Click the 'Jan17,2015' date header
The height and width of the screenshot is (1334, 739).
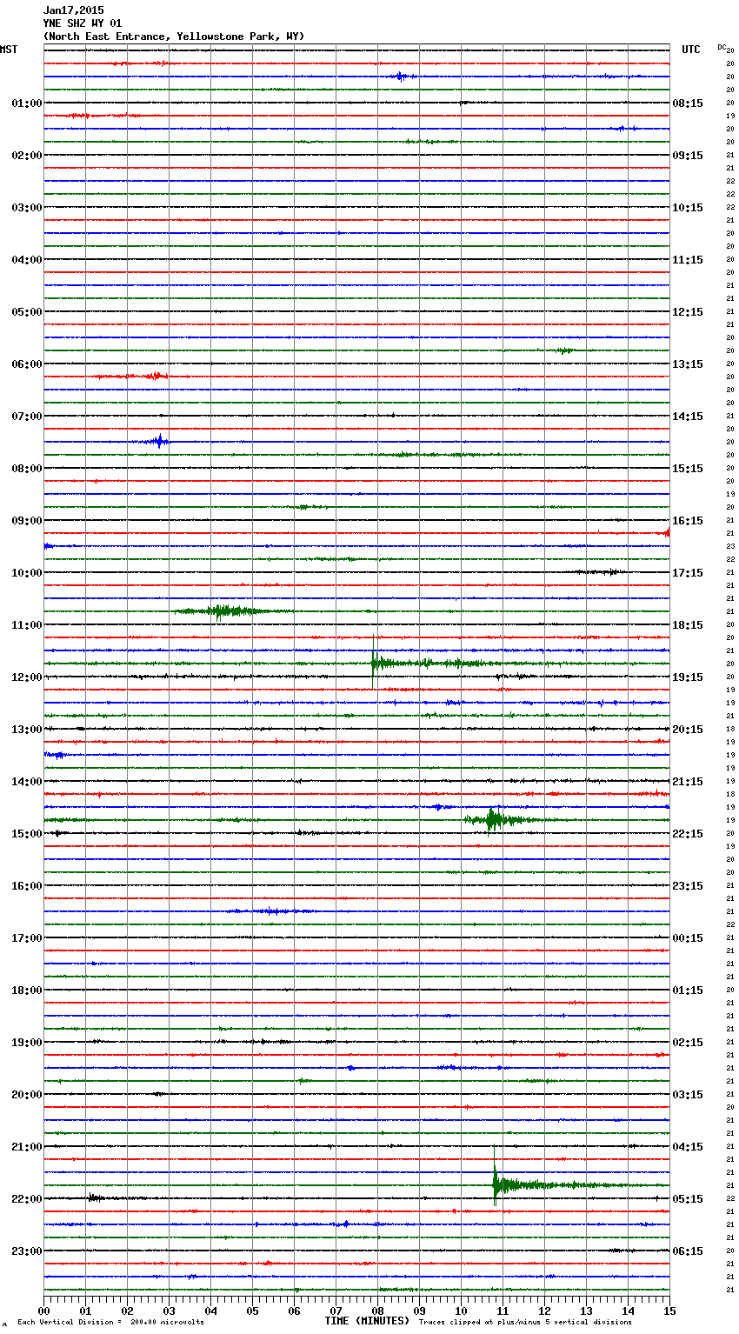(x=73, y=10)
